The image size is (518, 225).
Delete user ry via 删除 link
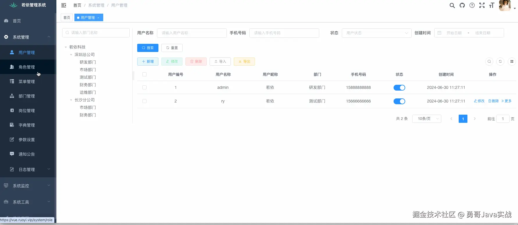click(494, 101)
